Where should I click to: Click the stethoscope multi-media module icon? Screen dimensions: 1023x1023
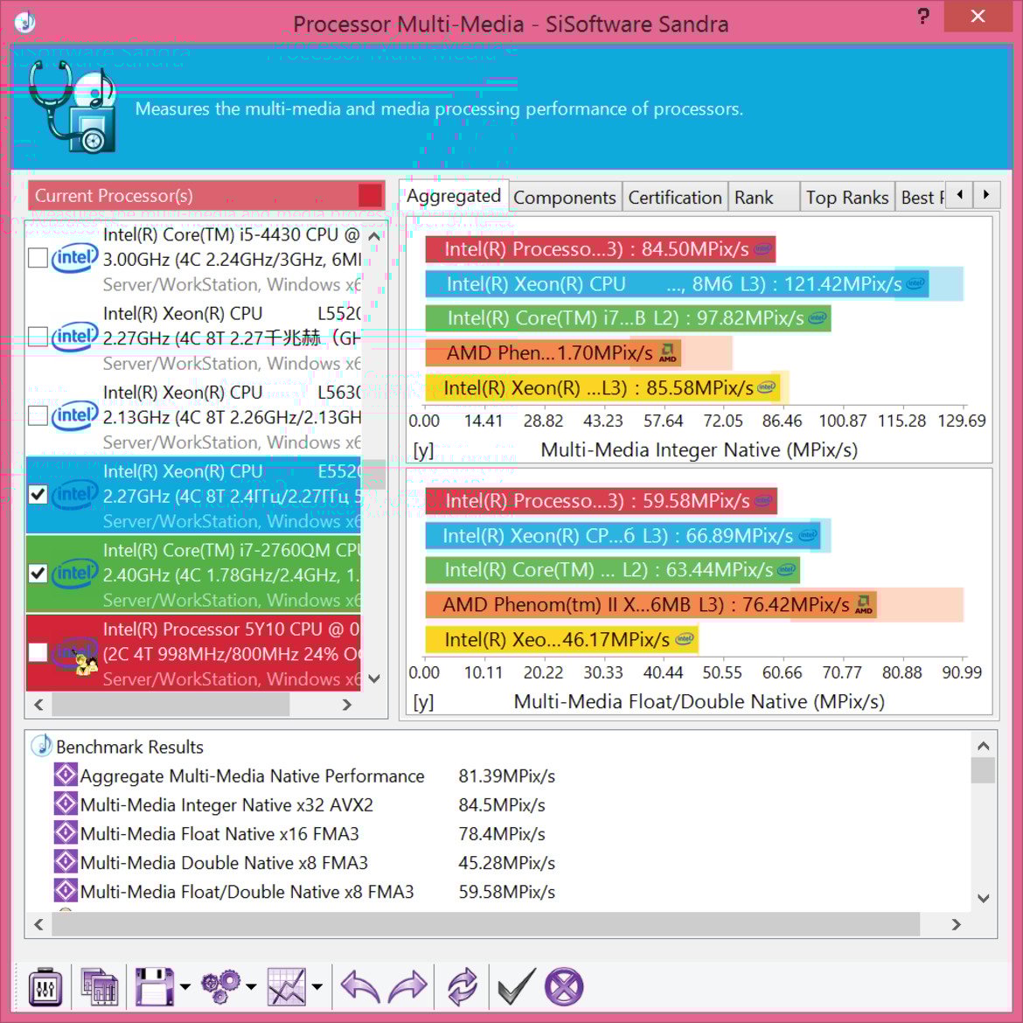click(x=72, y=107)
